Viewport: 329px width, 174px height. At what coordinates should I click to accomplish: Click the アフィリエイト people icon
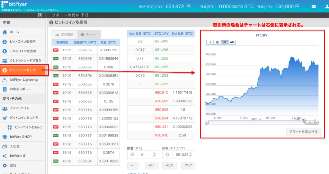click(4, 108)
